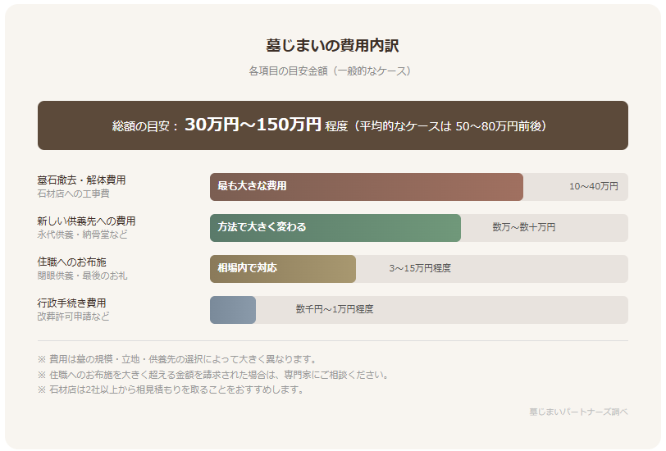Click the title 墓じまいの費用内訳
The height and width of the screenshot is (451, 666).
(332, 46)
